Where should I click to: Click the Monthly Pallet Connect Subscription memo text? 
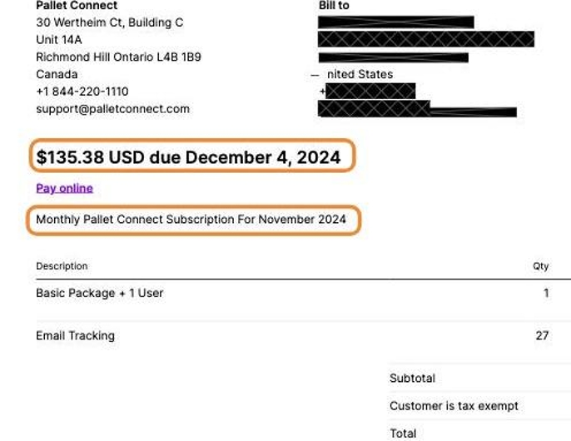coord(191,220)
